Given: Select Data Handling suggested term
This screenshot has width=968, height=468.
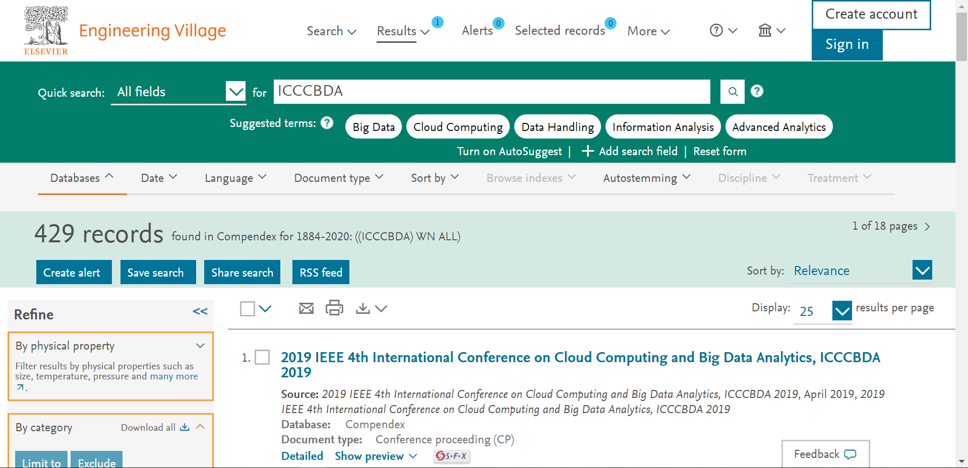Looking at the screenshot, I should pyautogui.click(x=558, y=127).
